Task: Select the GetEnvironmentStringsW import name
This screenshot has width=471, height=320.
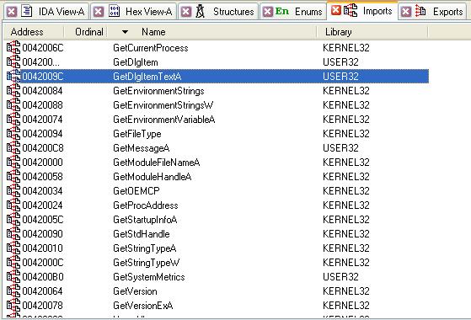Action: 163,105
